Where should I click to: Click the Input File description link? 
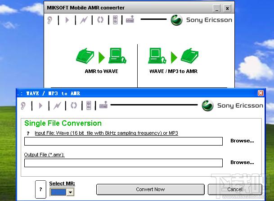pos(106,133)
